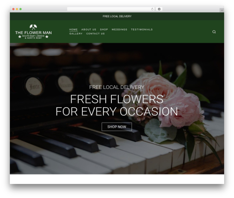Click the top Free Local Delivery banner text
Viewport: 234px width, 198px height.
(x=117, y=16)
